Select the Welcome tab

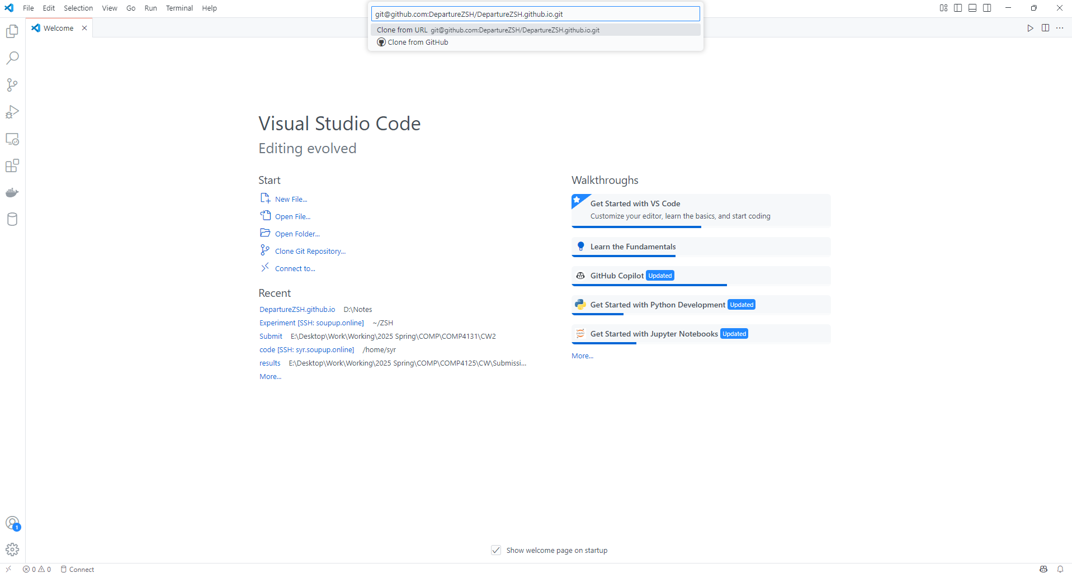(x=59, y=28)
